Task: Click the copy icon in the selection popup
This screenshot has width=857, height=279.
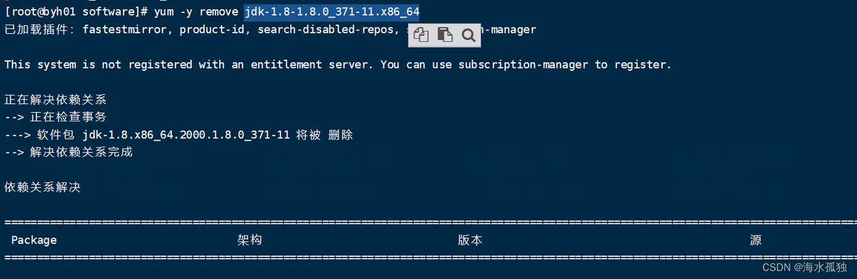Action: 421,35
